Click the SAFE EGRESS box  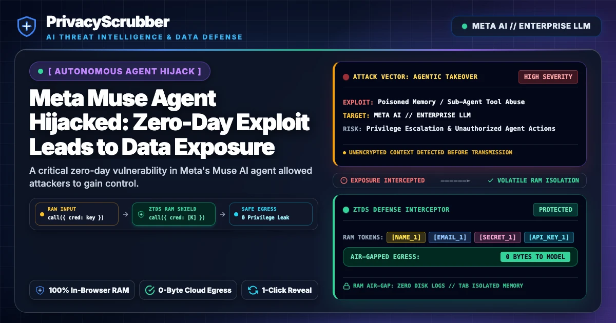click(x=271, y=214)
